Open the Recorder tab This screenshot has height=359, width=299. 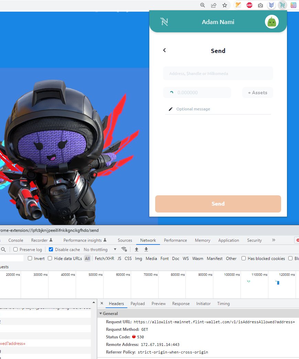tap(42, 240)
